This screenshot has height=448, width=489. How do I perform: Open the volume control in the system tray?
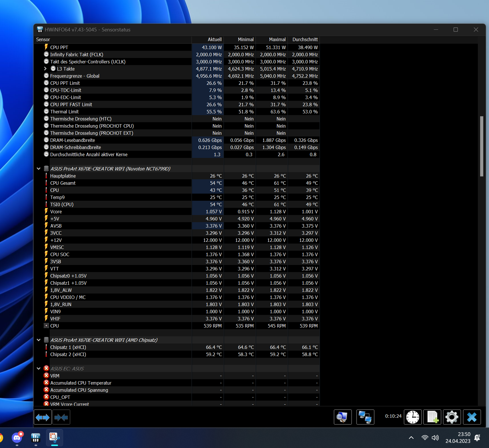[436, 438]
